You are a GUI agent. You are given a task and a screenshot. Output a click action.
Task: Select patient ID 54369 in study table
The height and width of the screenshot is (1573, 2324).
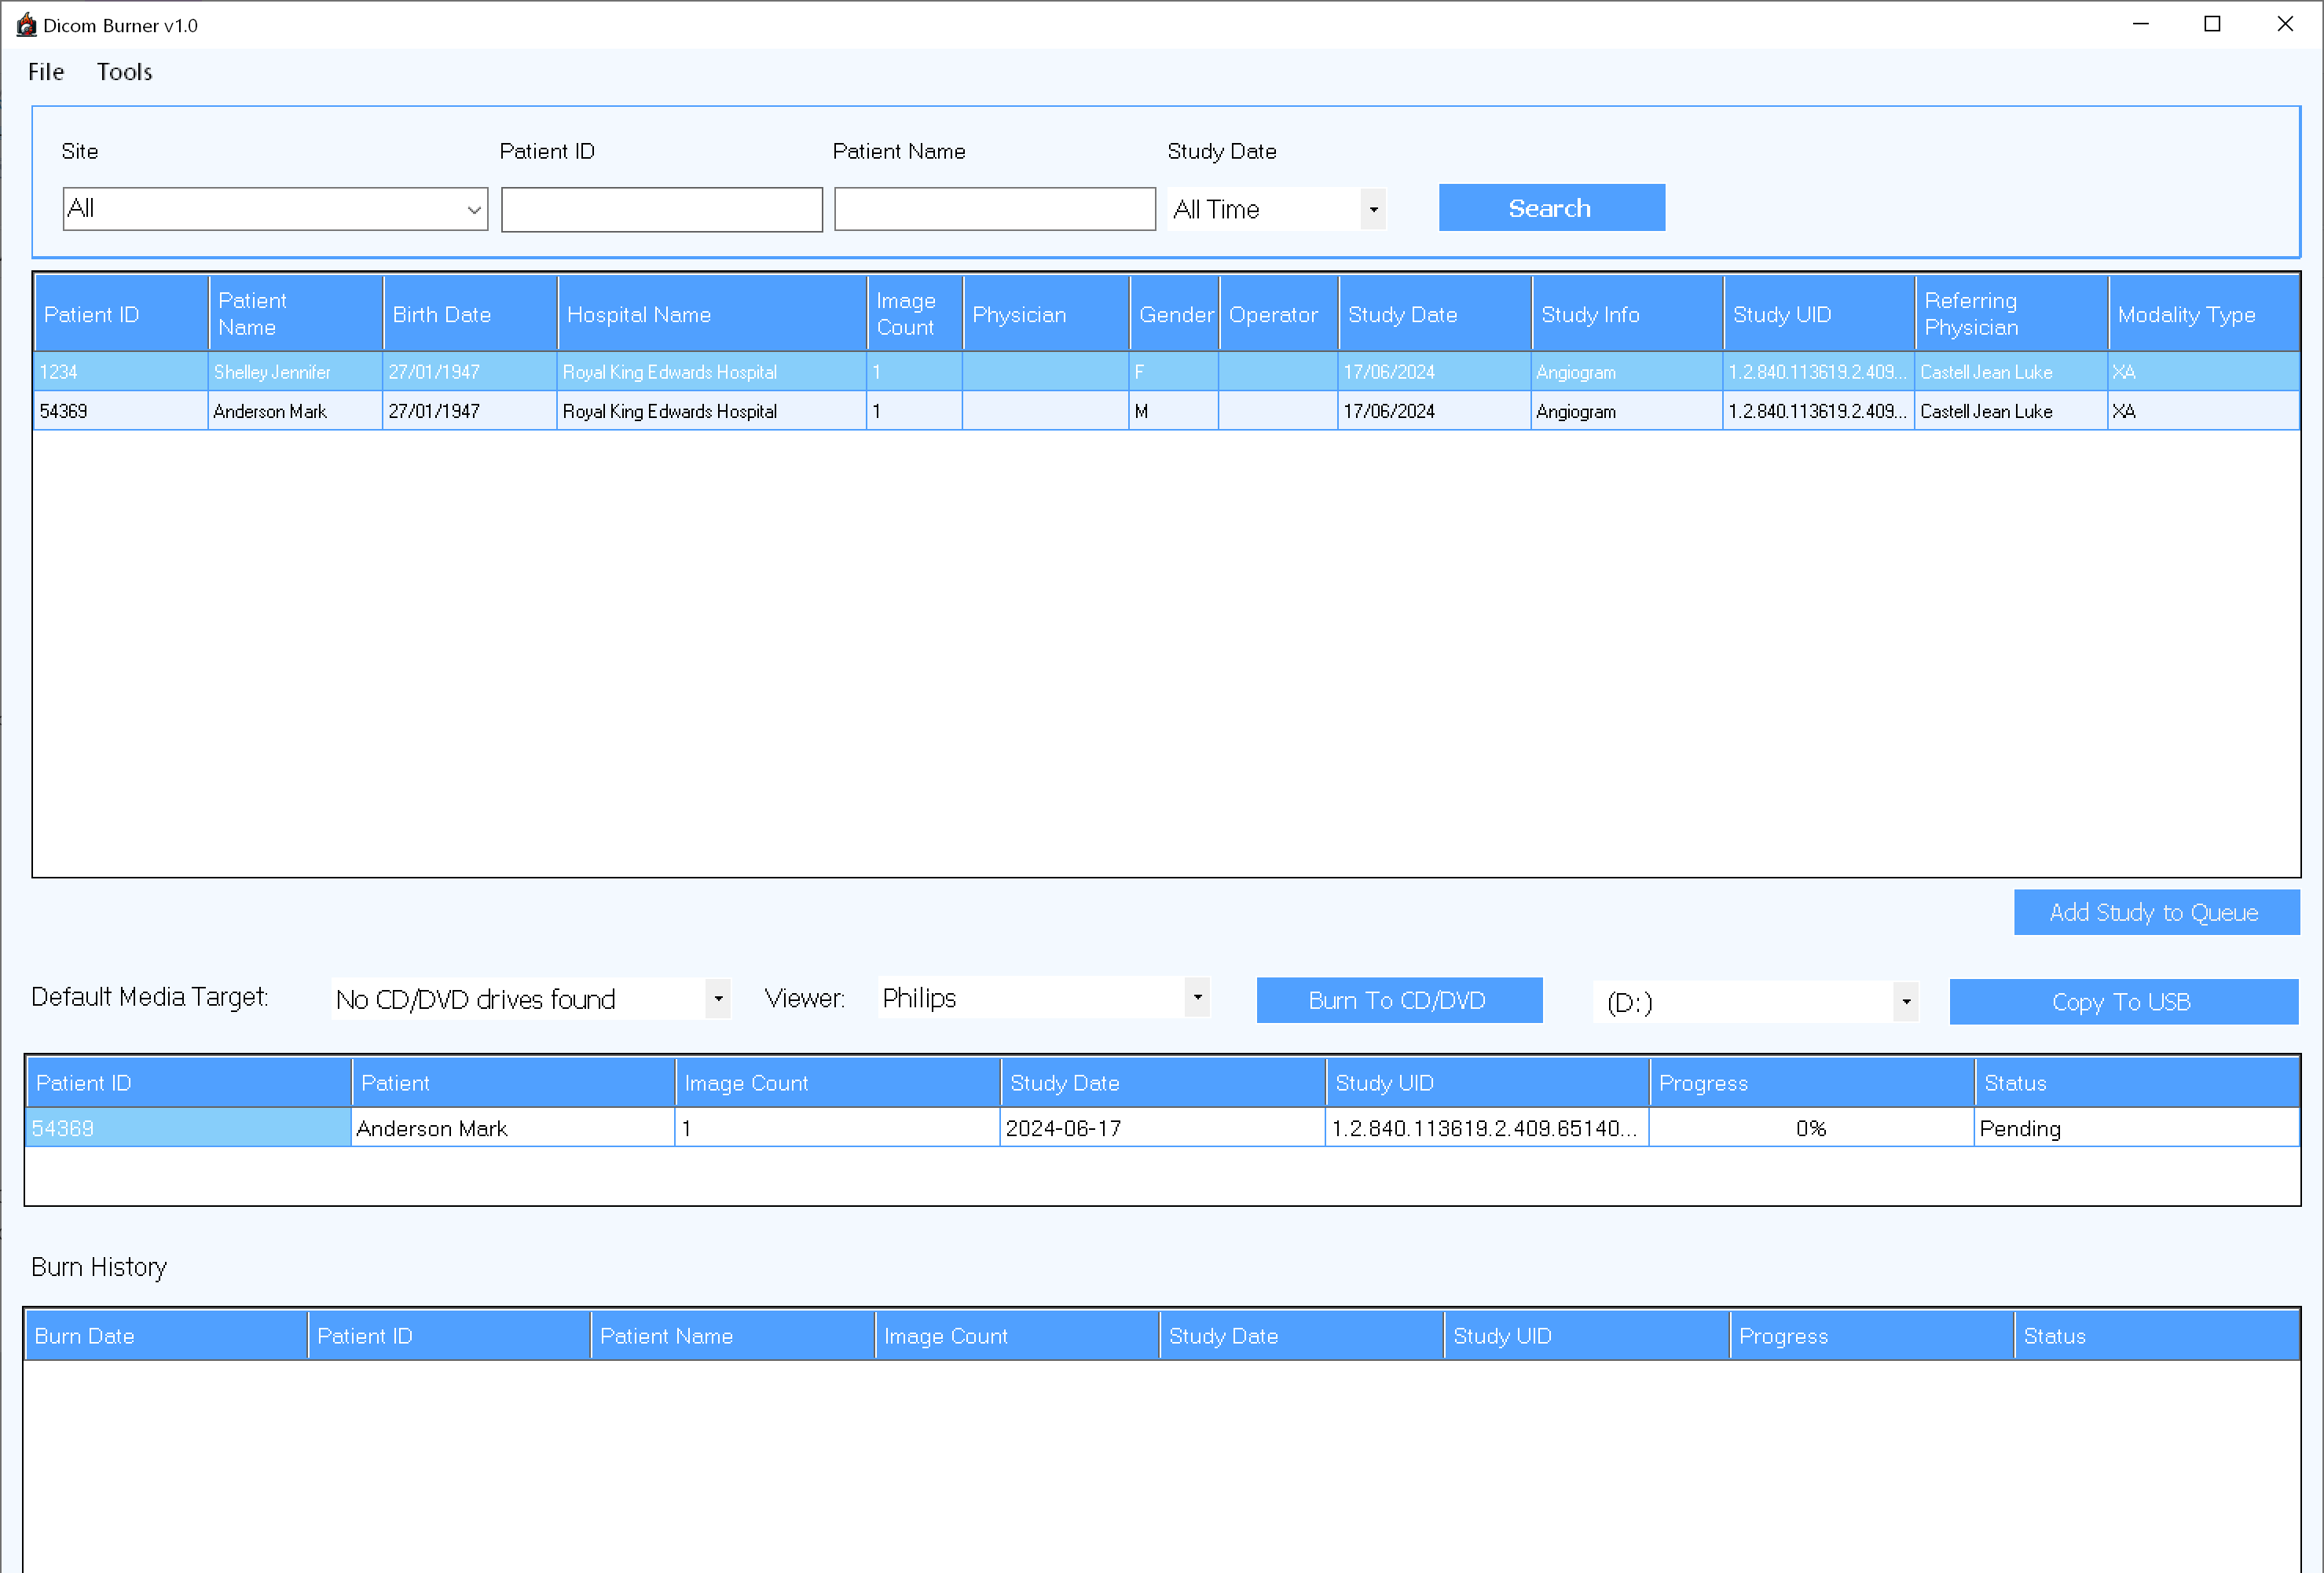tap(121, 411)
